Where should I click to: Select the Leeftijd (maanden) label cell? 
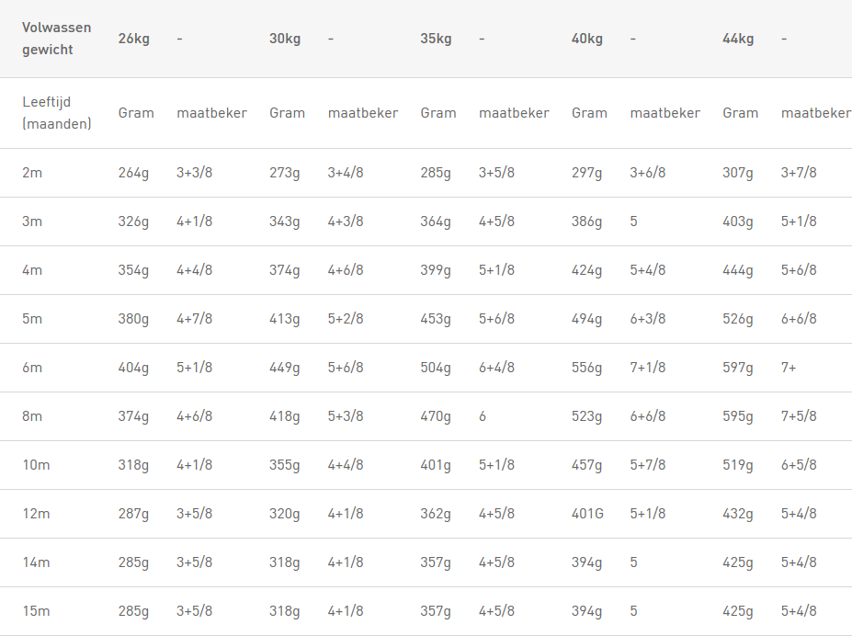click(56, 113)
